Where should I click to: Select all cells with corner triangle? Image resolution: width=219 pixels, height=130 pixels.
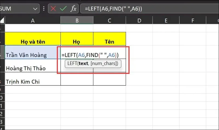tap(2, 20)
